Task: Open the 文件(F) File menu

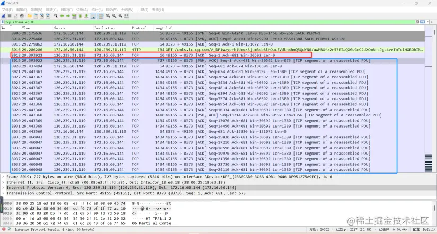Action: click(x=7, y=10)
